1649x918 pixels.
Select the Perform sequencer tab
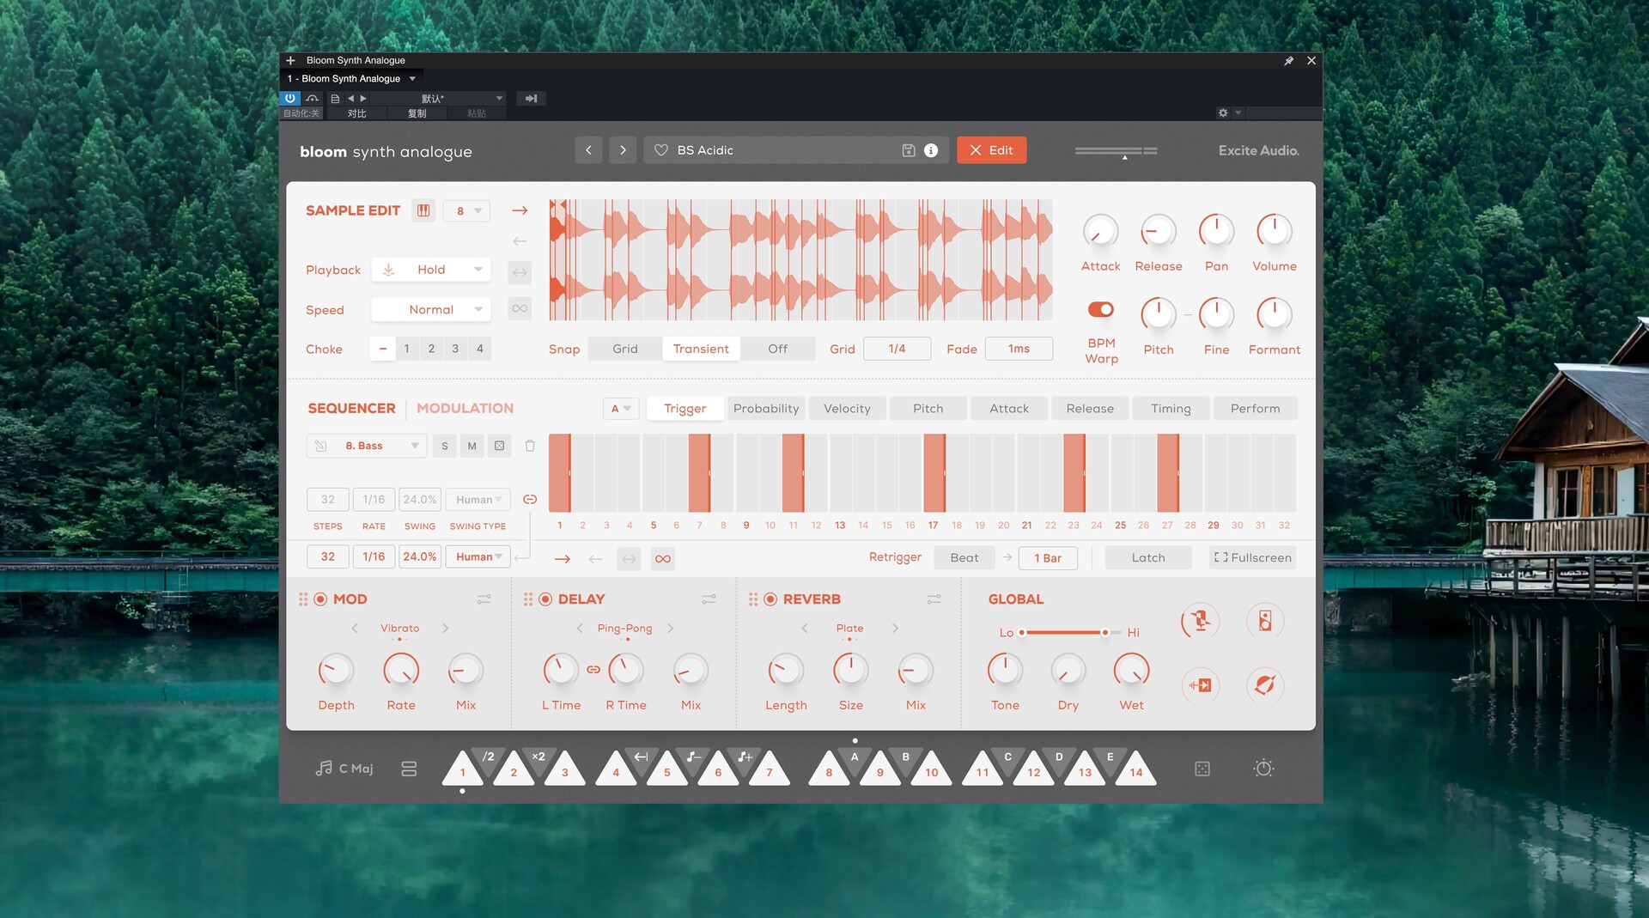pyautogui.click(x=1255, y=409)
